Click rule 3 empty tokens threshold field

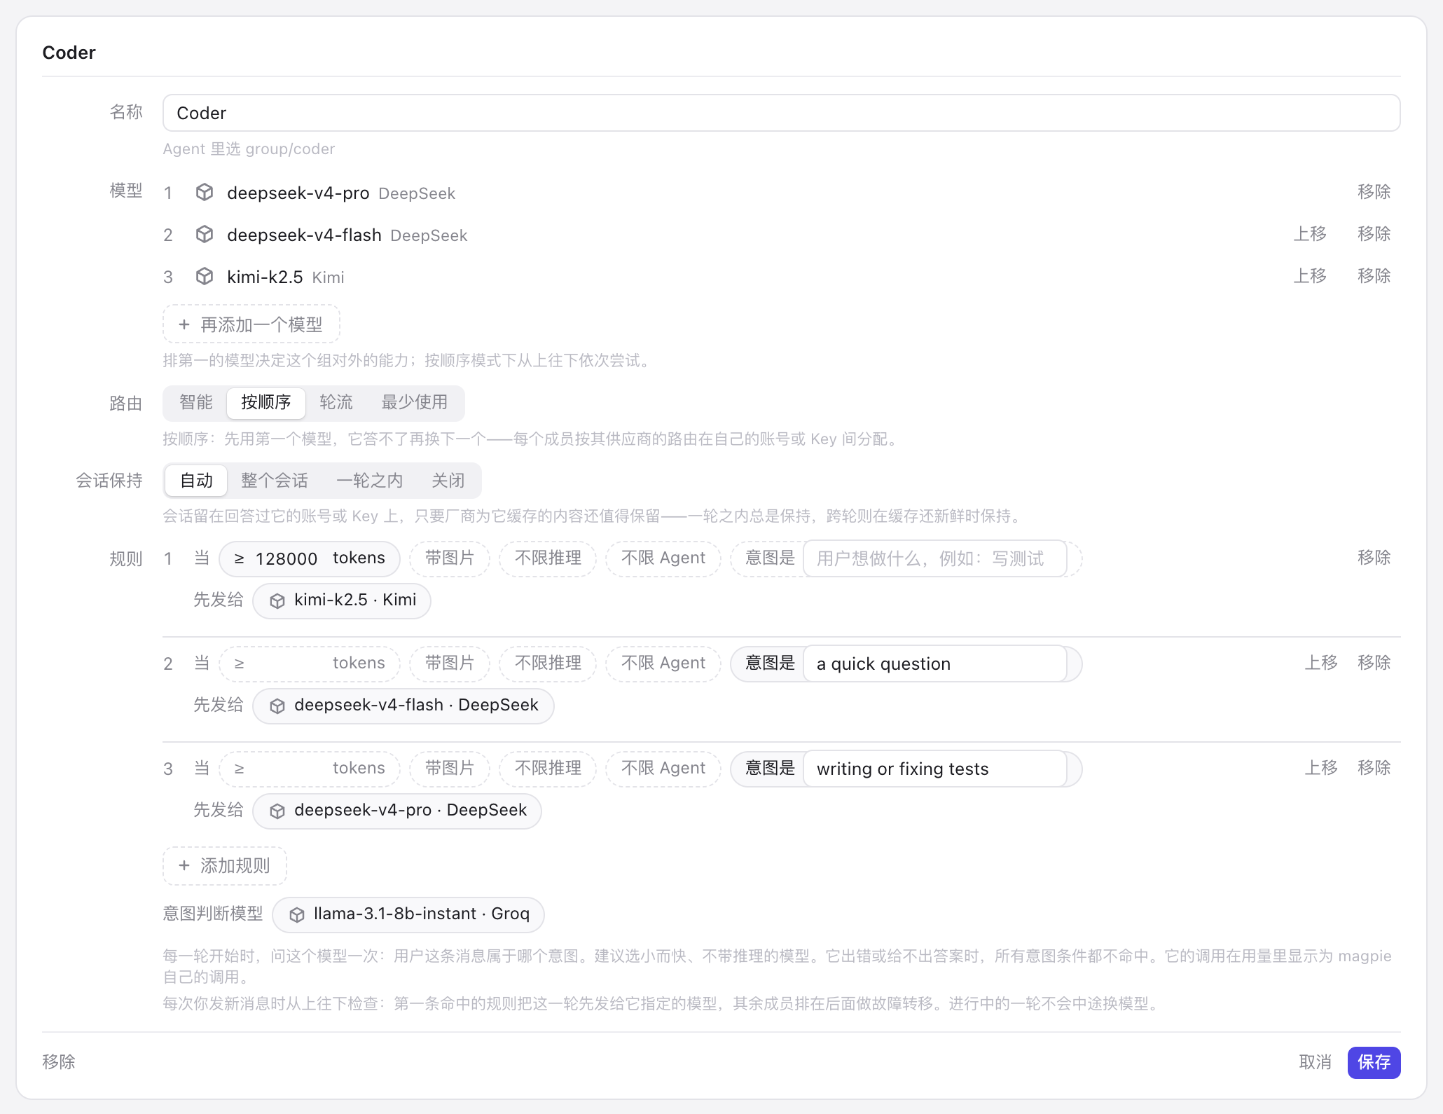[286, 769]
